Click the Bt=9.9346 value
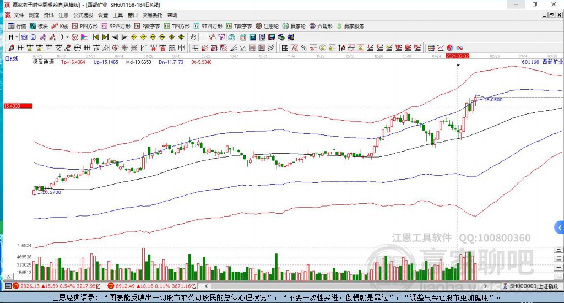Image resolution: width=564 pixels, height=303 pixels. tap(202, 62)
